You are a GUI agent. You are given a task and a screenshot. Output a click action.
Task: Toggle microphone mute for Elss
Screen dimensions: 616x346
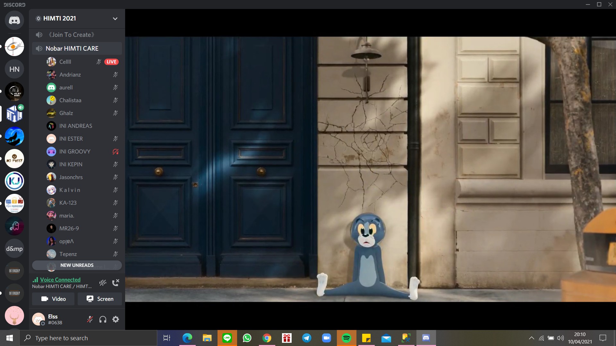[90, 319]
